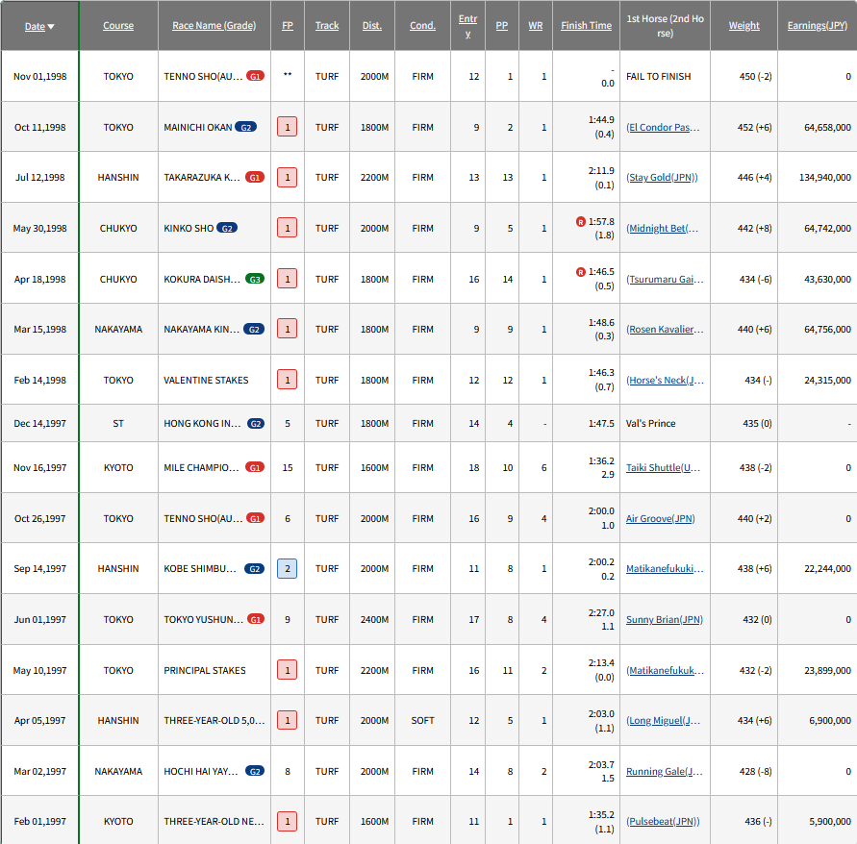Click G2 badge on Kinko Sho

(227, 228)
